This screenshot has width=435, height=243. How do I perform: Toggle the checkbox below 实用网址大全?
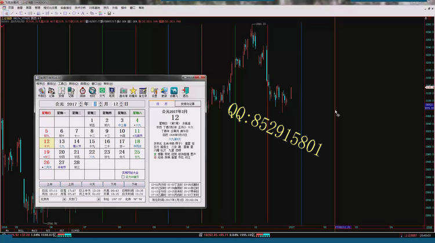tap(124, 176)
